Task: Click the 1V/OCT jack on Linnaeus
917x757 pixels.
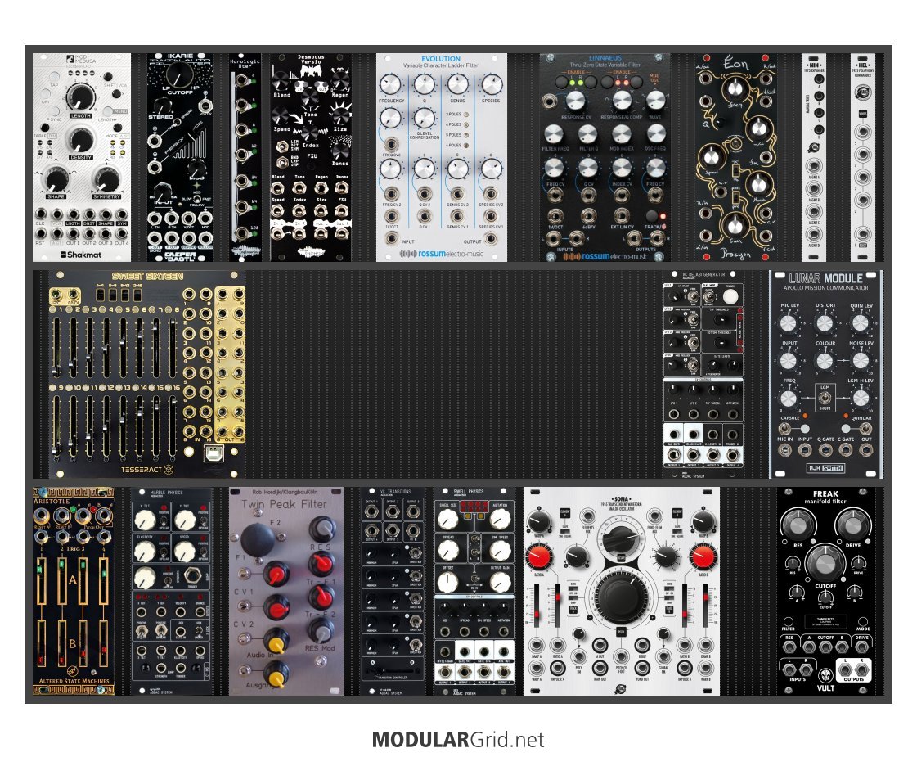Action: coord(555,215)
